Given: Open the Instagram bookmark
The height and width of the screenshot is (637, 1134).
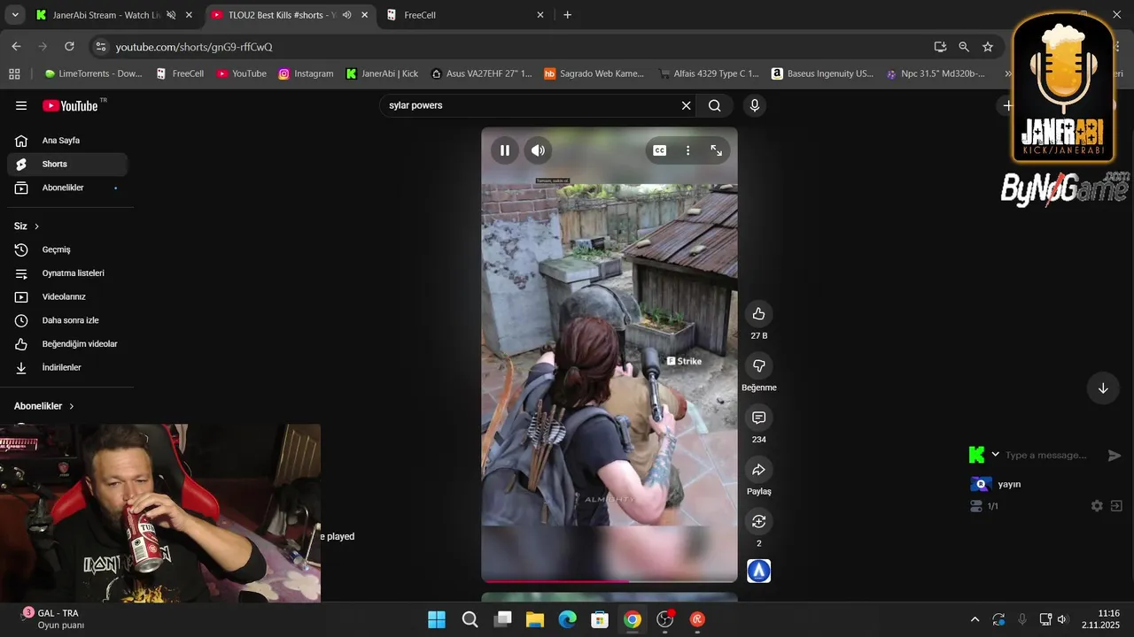Looking at the screenshot, I should click(x=306, y=73).
